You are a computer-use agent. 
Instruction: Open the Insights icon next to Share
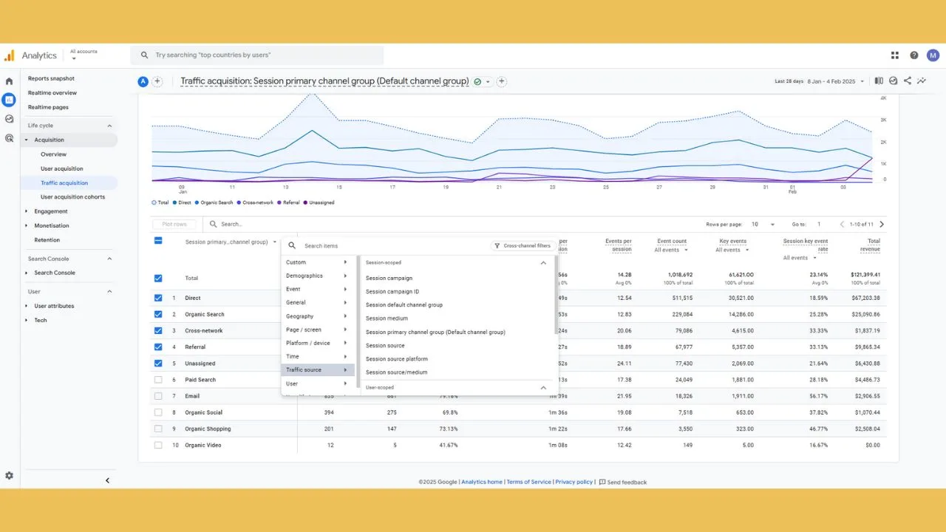pos(893,81)
